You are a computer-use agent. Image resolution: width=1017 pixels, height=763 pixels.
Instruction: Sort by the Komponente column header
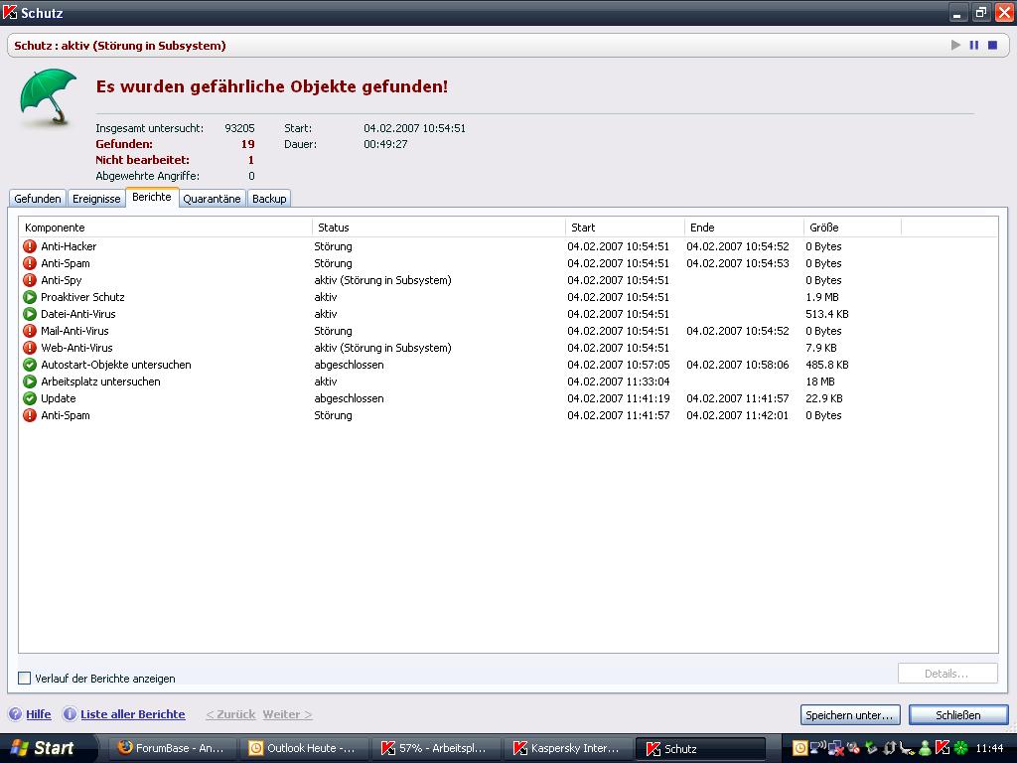[x=166, y=228]
